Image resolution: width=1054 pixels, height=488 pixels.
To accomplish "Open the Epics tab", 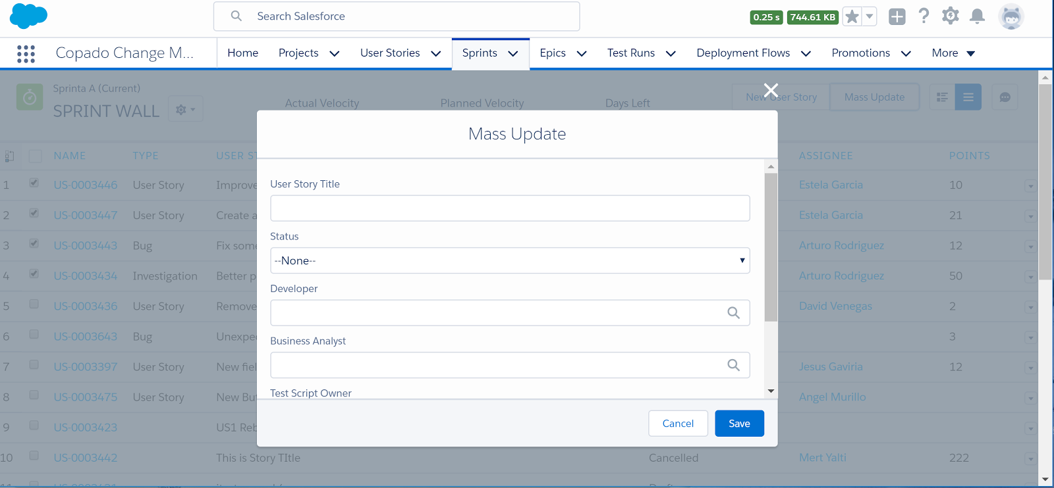I will (x=553, y=53).
